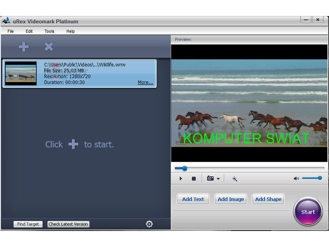This screenshot has height=247, width=329.
Task: Open settings with the gear icon
Action: [x=149, y=224]
